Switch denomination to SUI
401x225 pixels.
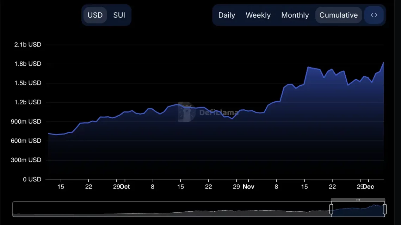119,15
